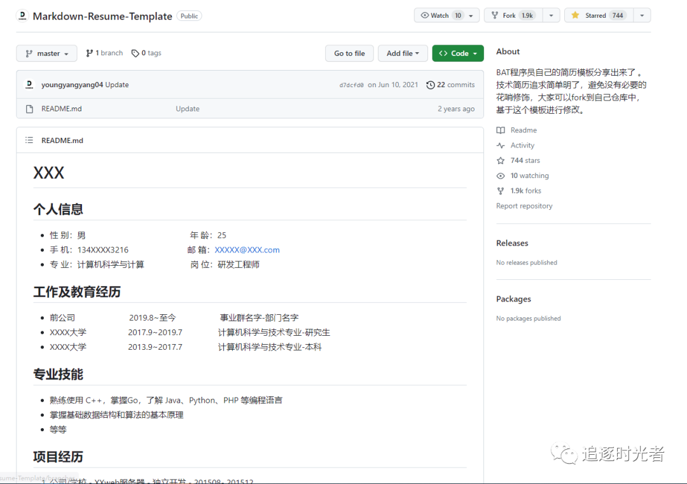
Task: Open the Readme link in About
Action: coord(524,130)
